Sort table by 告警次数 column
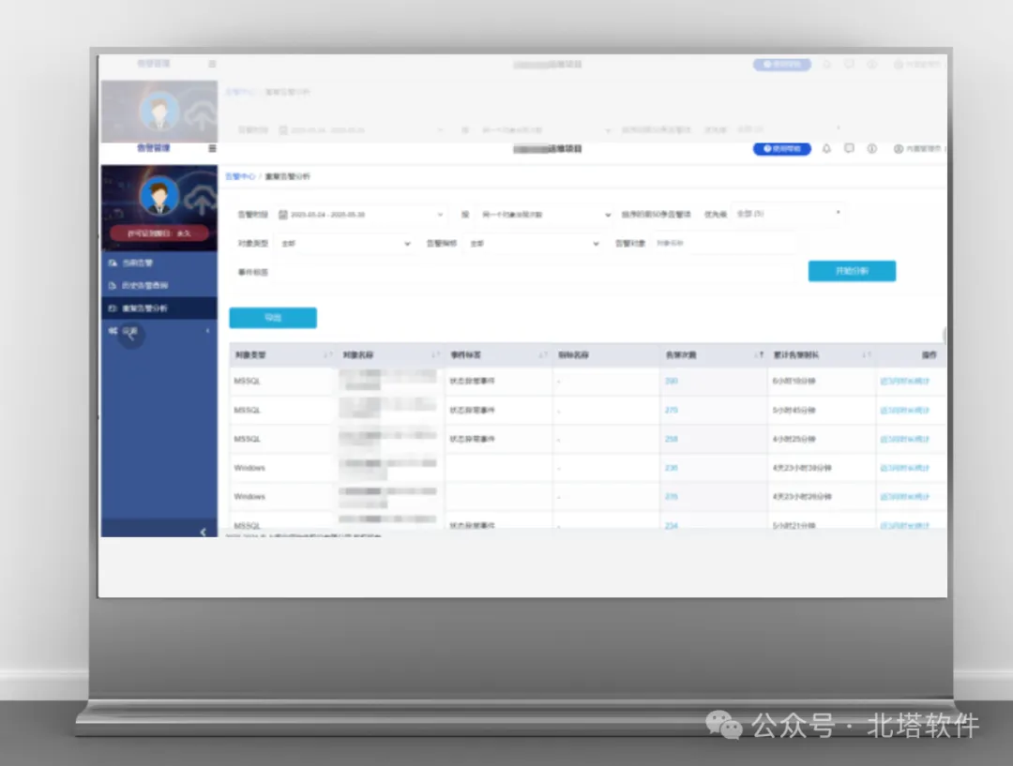1013x766 pixels. [759, 354]
